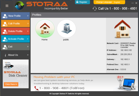Click the padlock icon on Register

pos(77,2)
